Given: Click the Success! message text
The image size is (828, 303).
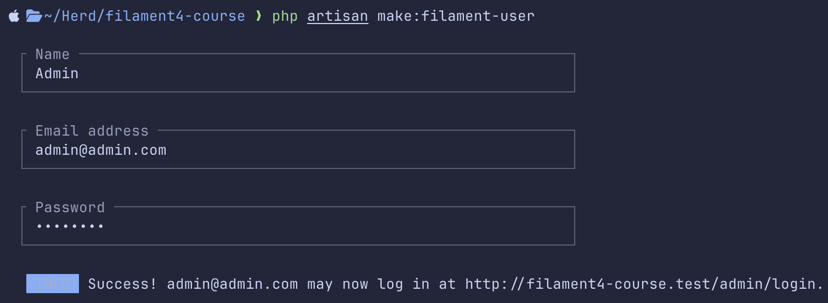Looking at the screenshot, I should [123, 284].
